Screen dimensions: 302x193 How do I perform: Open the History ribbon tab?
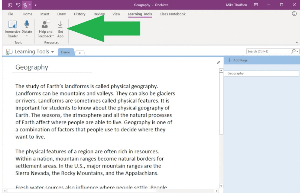coord(80,14)
